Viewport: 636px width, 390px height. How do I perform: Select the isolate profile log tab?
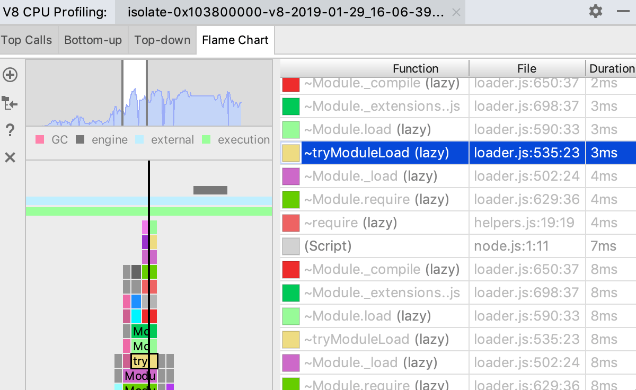[x=286, y=12]
